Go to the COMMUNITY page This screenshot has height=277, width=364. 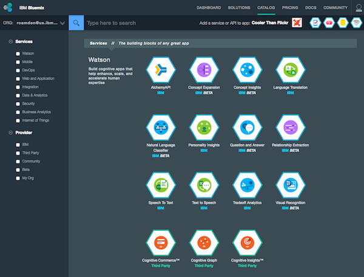click(x=335, y=8)
